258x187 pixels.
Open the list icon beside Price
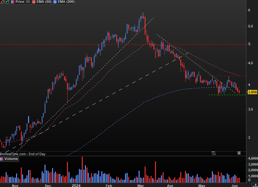tap(28, 2)
